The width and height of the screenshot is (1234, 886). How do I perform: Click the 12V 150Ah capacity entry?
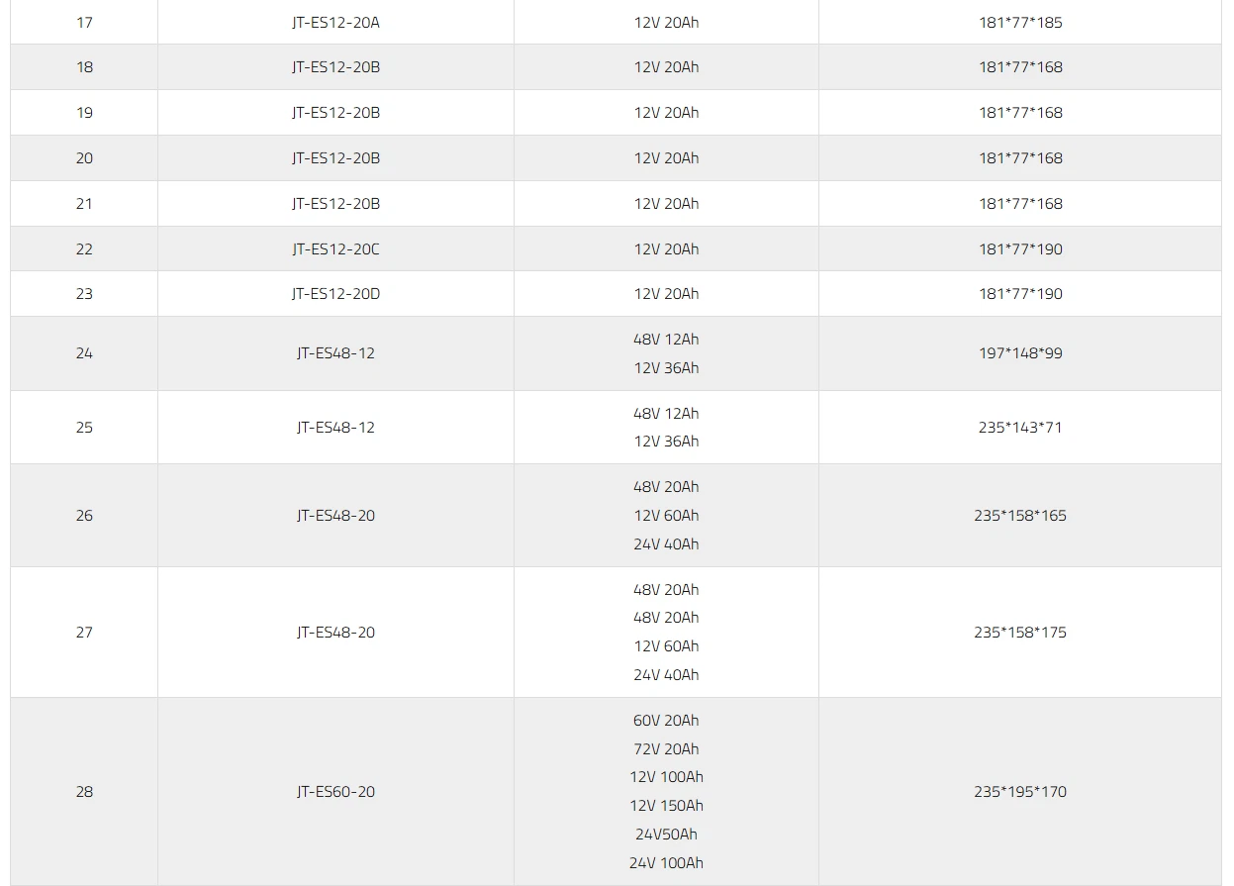click(x=666, y=806)
